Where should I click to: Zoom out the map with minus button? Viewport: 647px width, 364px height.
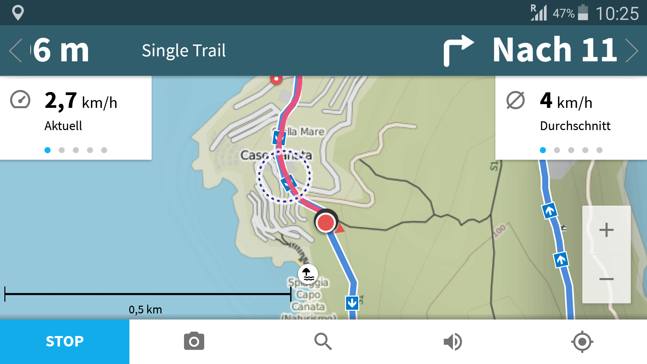coord(606,279)
